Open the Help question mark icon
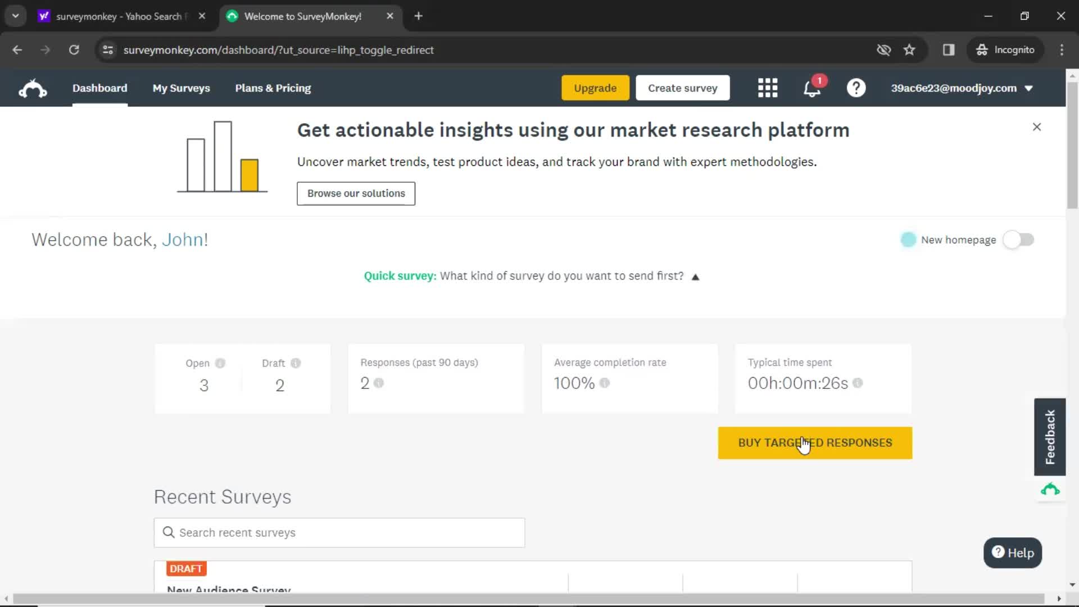 point(855,88)
